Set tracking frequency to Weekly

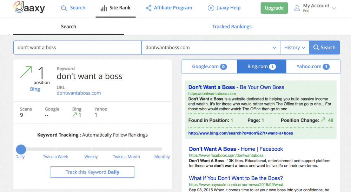click(x=91, y=157)
